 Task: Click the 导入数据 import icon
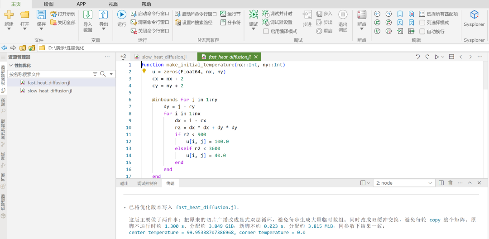coord(88,14)
